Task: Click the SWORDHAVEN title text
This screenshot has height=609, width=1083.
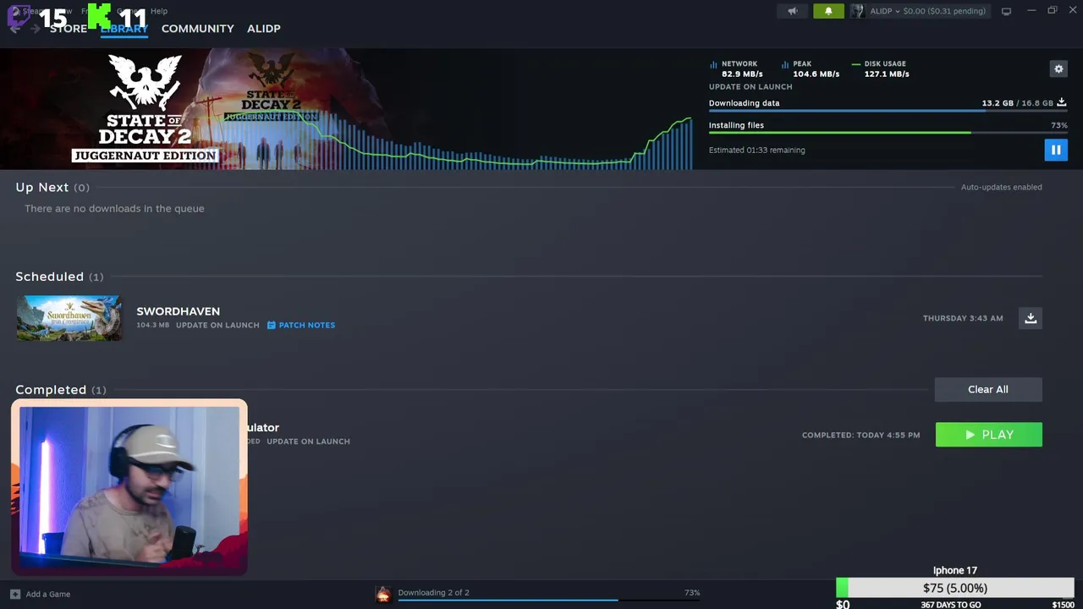Action: pos(178,311)
